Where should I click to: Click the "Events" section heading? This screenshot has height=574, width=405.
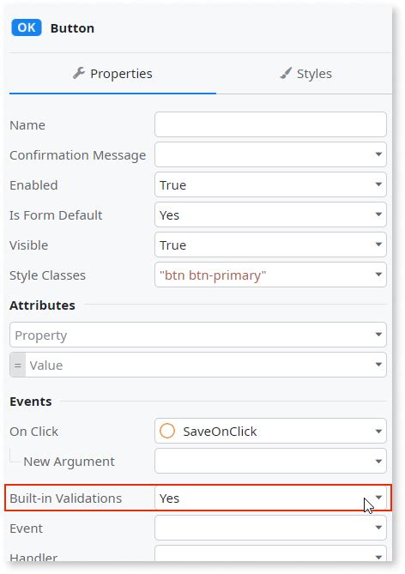(x=31, y=402)
